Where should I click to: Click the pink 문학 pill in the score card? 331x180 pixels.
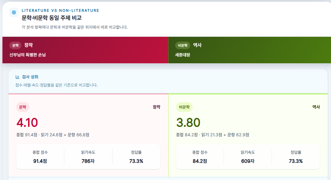click(x=23, y=107)
